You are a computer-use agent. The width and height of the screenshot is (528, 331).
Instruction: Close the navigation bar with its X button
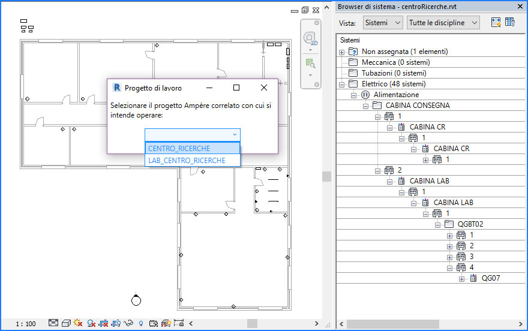(317, 23)
